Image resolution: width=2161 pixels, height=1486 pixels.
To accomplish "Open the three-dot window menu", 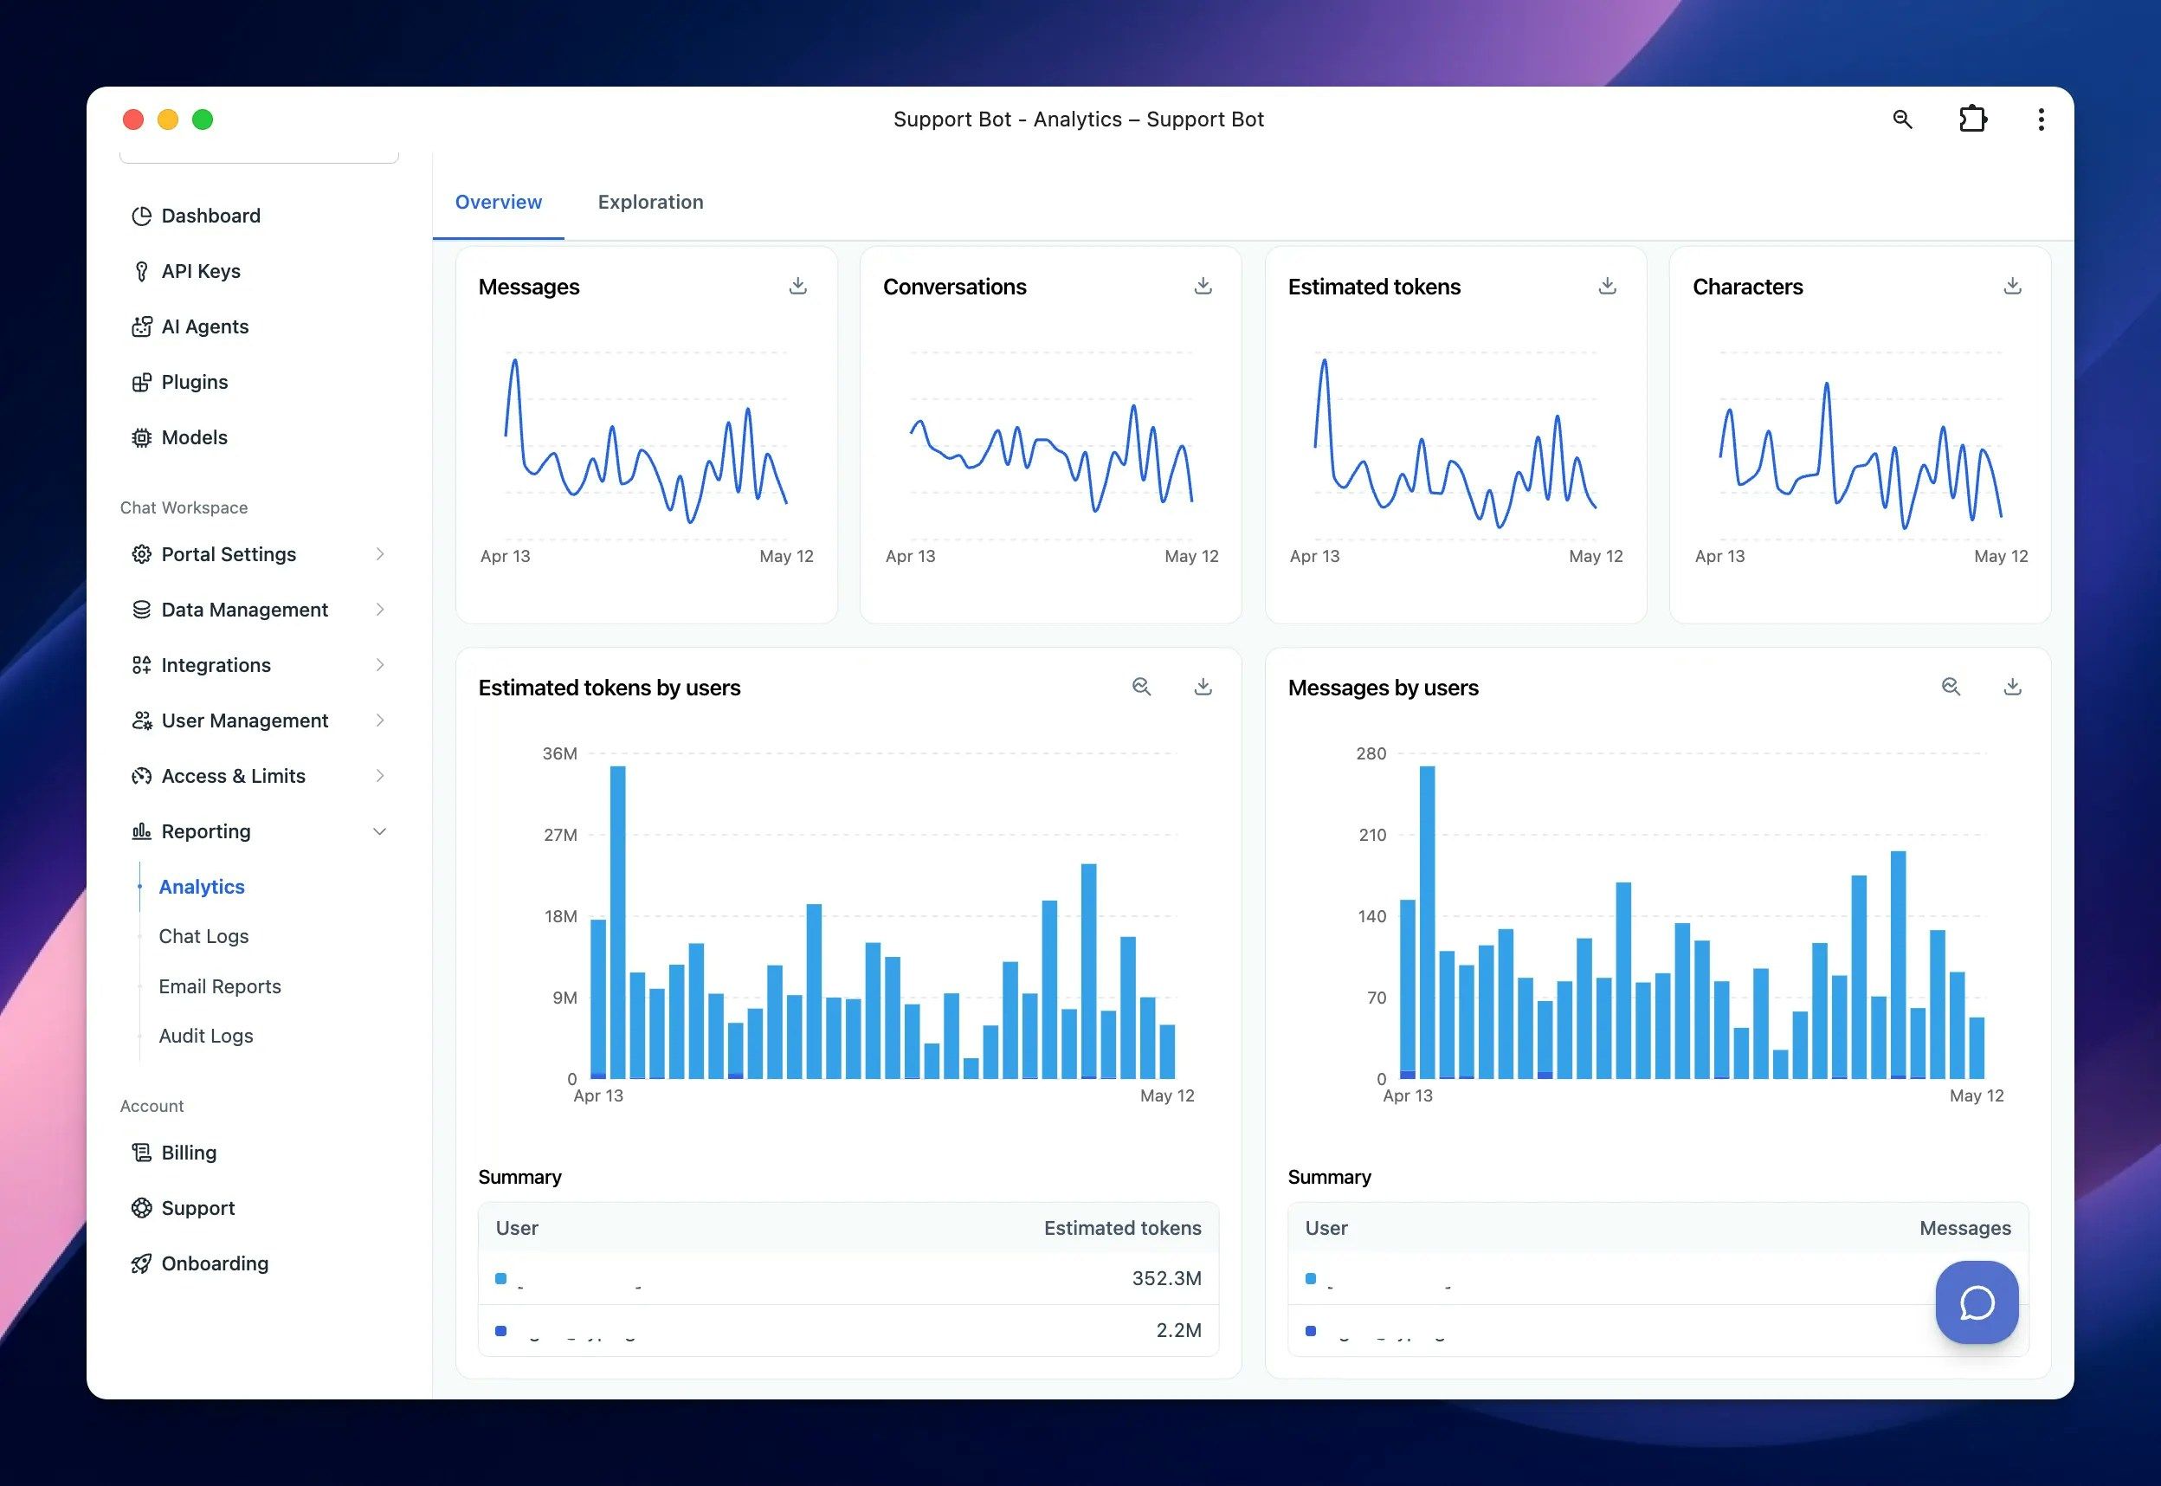I will point(2041,120).
